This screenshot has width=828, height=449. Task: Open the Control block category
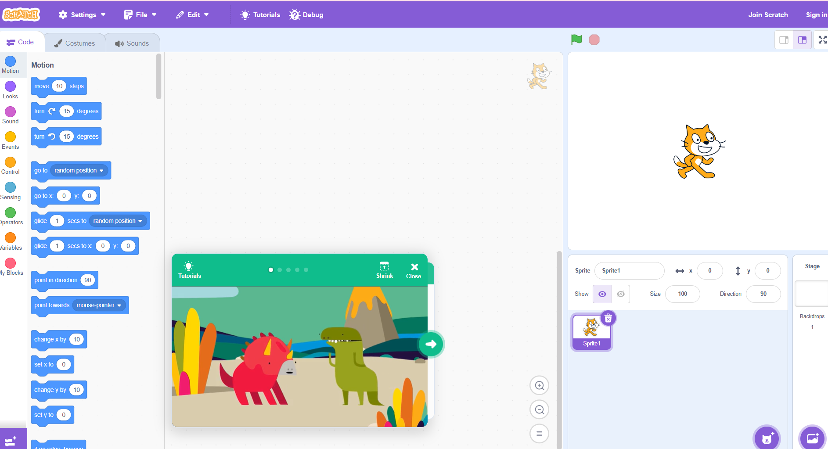(10, 165)
